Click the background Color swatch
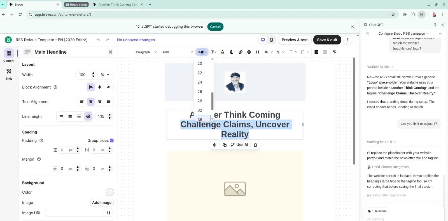This screenshot has height=221, width=448. tap(110, 192)
